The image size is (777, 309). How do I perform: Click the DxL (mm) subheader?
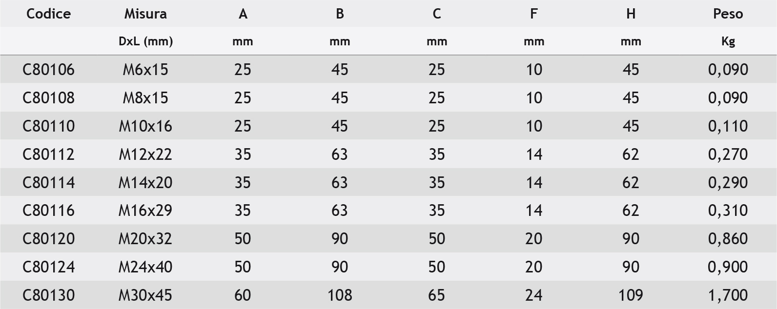pos(145,41)
